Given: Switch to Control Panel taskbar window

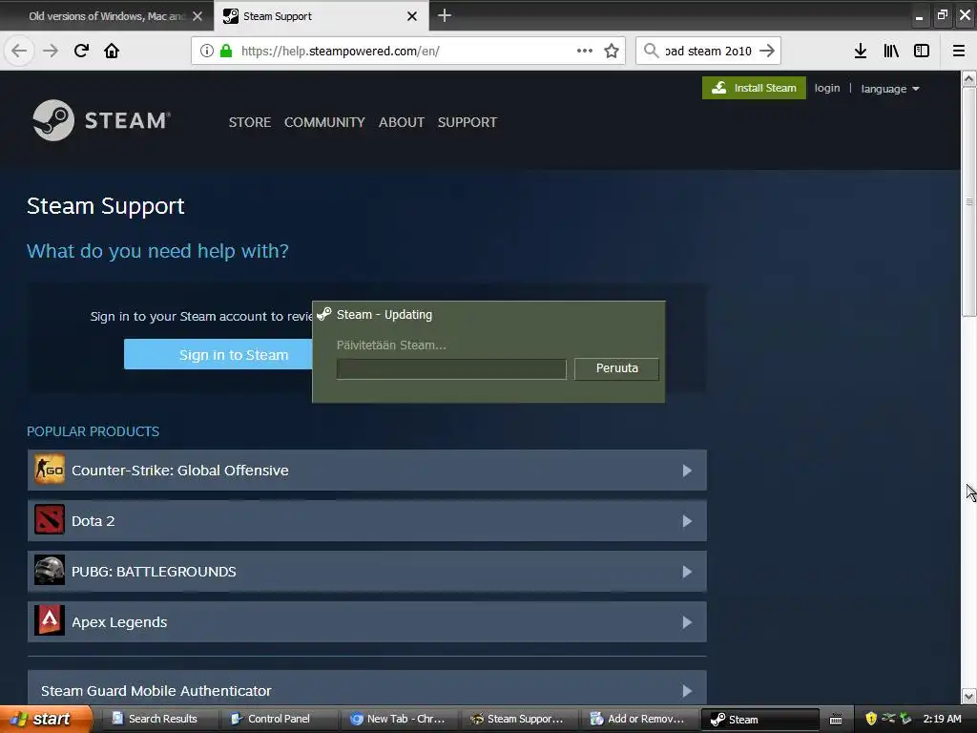Looking at the screenshot, I should (280, 719).
